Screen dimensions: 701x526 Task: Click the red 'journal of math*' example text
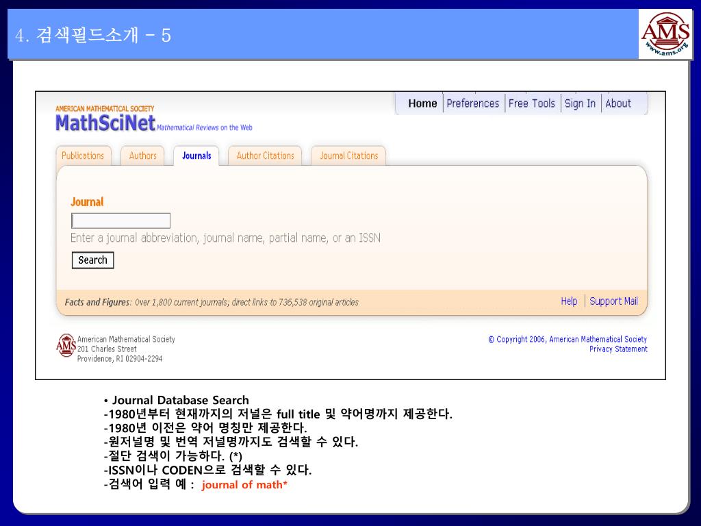click(244, 484)
